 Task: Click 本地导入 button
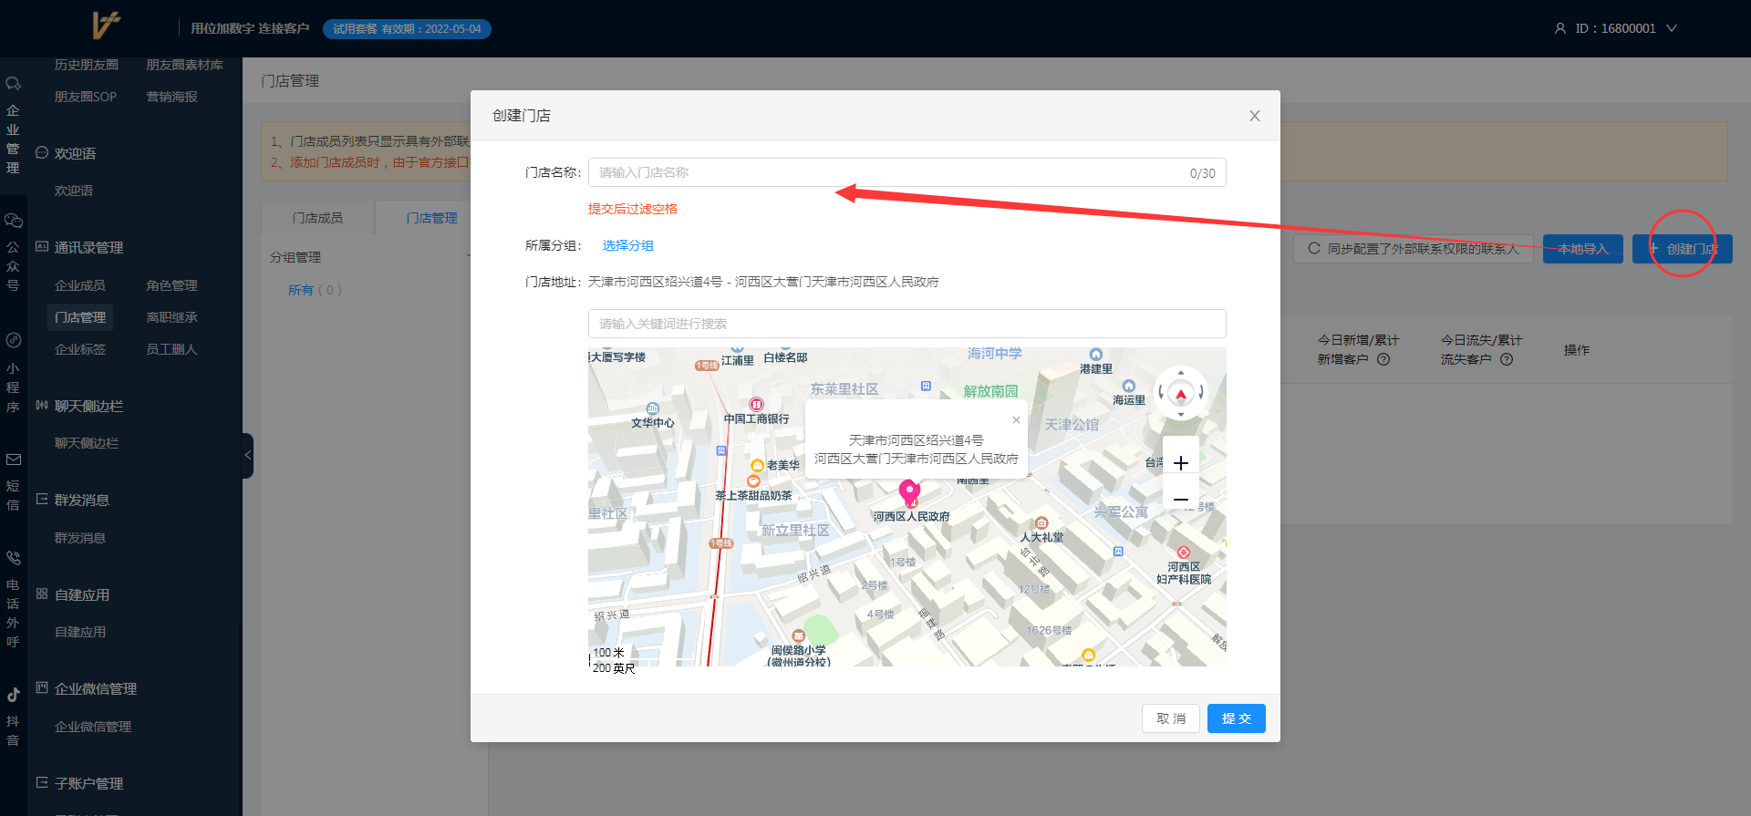coord(1582,249)
